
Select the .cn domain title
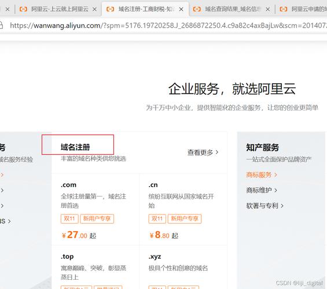click(153, 185)
